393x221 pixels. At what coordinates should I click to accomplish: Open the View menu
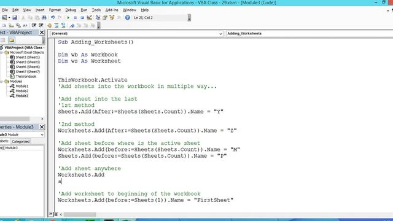tap(27, 10)
